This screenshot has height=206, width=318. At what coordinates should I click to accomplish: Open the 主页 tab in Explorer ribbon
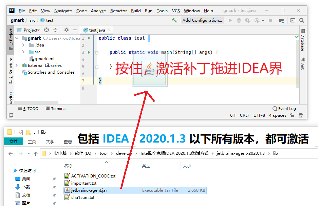[32, 142]
